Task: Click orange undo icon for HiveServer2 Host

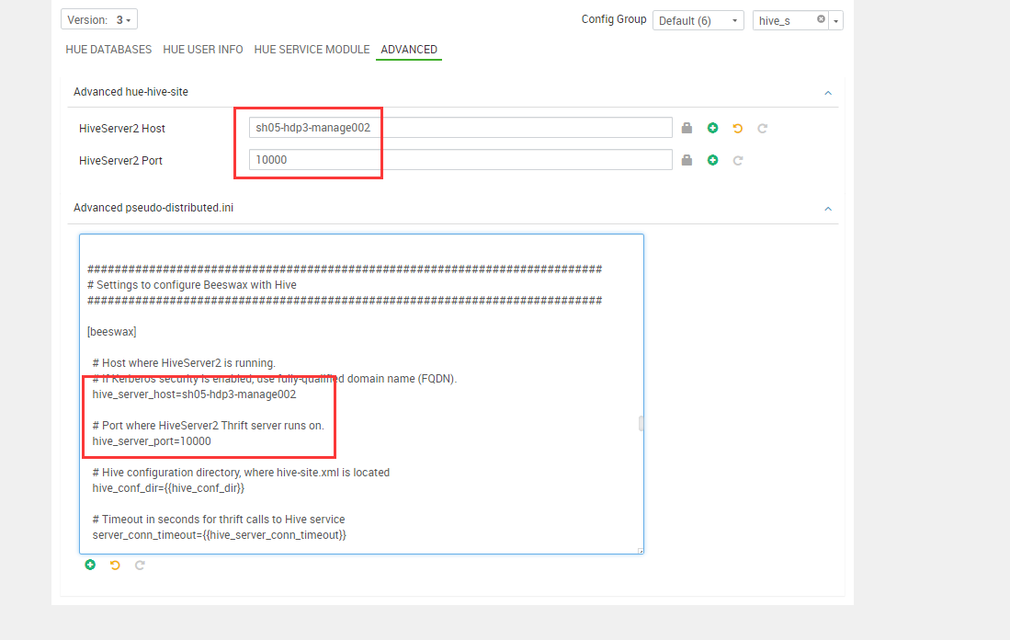Action: (x=738, y=128)
